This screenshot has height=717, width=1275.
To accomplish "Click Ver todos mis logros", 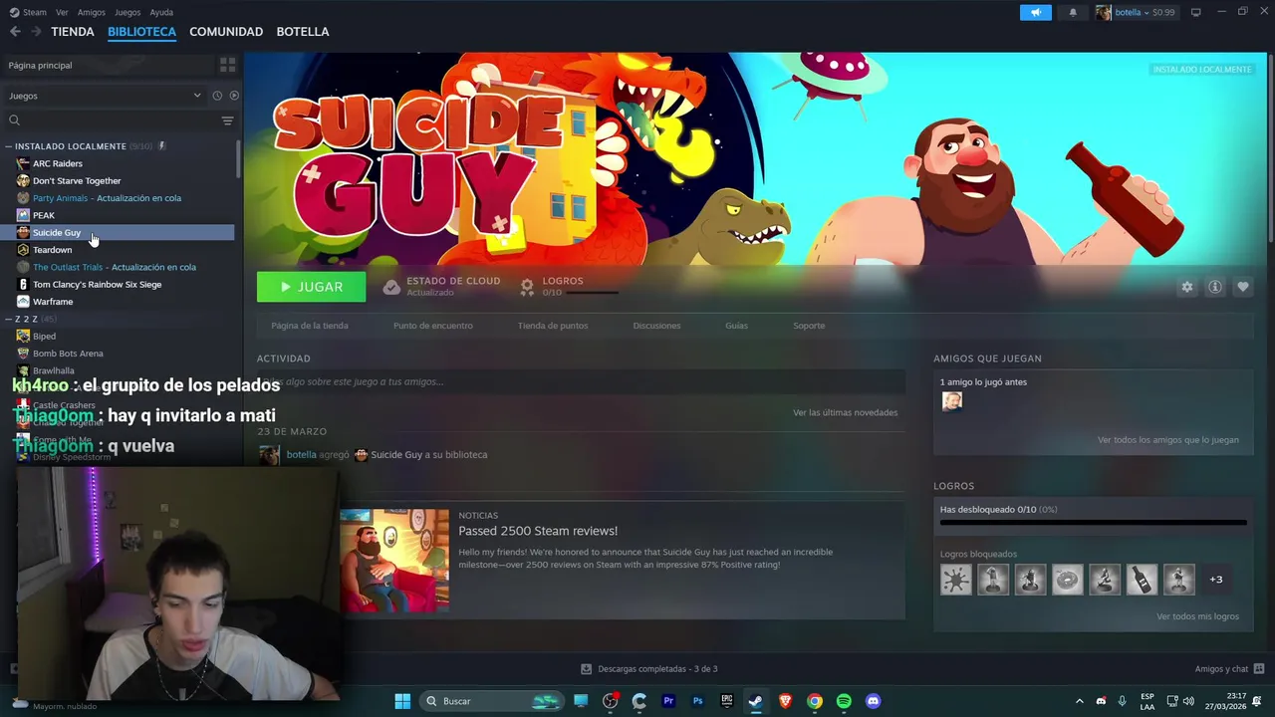I will [x=1197, y=616].
